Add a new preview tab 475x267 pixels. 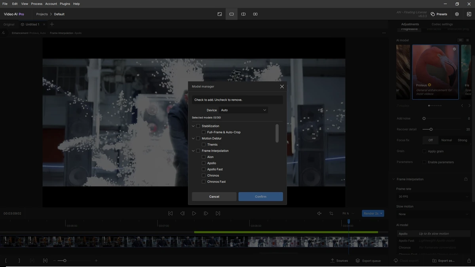[x=52, y=25]
